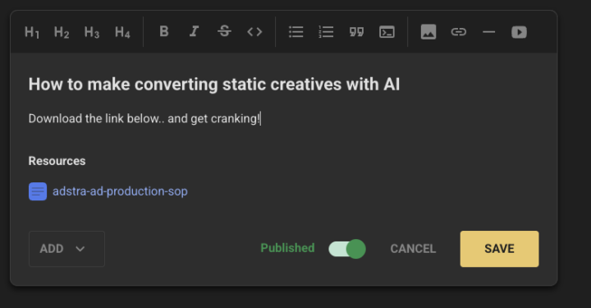Click the body text 'Download the link below'
The height and width of the screenshot is (308, 591).
[94, 119]
